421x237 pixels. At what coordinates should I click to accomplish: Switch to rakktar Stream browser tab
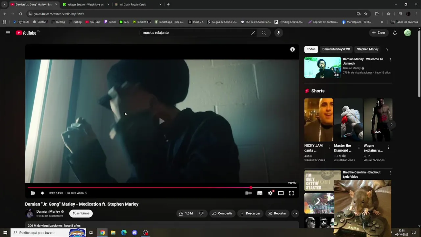click(86, 5)
